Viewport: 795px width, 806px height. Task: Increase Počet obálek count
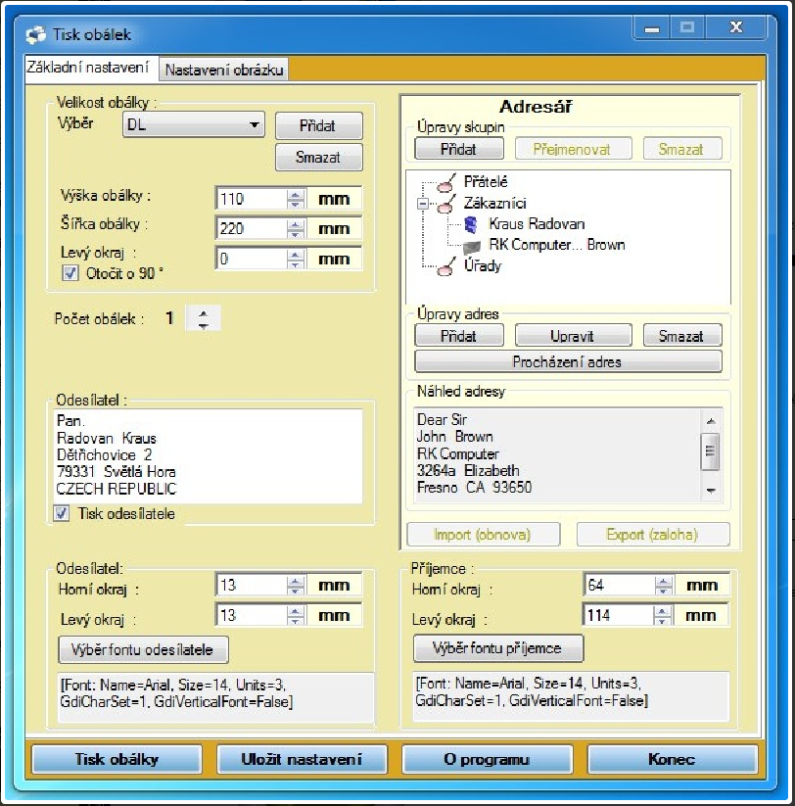204,313
